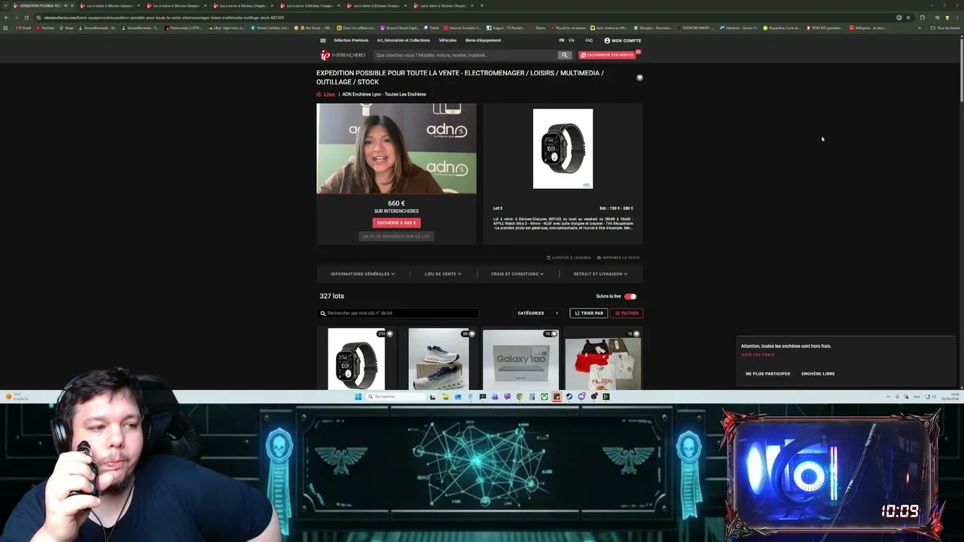The width and height of the screenshot is (964, 542).
Task: Close the first browser tab
Action: click(72, 6)
